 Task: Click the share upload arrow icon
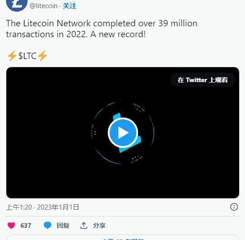pyautogui.click(x=84, y=225)
